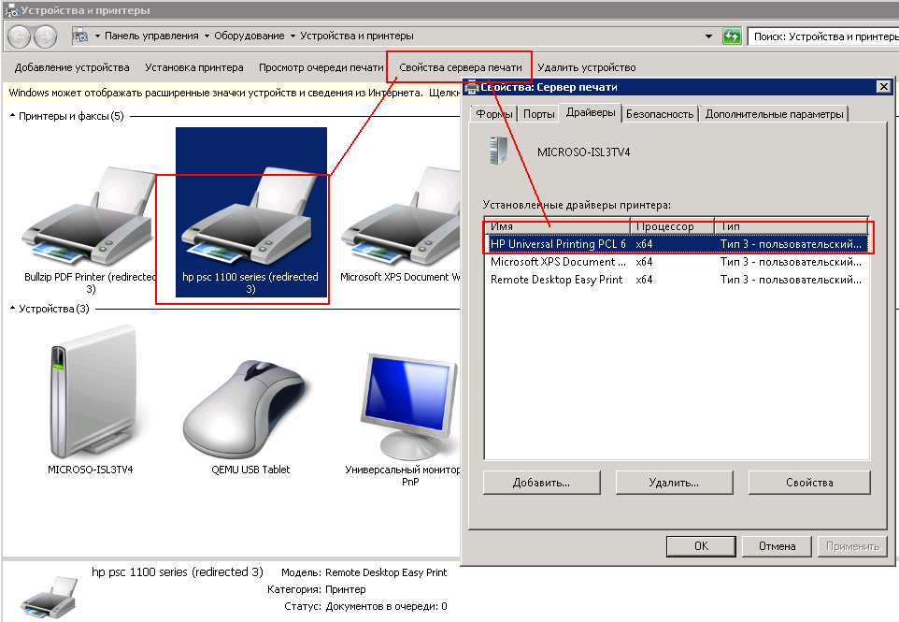Expand the dropdown arrow after Оборудование
899x622 pixels.
[293, 36]
